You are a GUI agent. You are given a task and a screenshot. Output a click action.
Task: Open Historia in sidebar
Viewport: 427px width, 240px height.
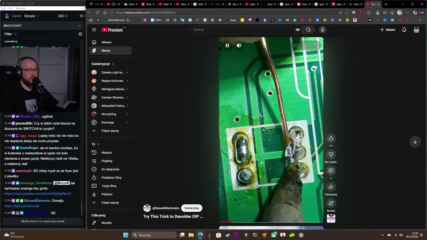point(110,153)
